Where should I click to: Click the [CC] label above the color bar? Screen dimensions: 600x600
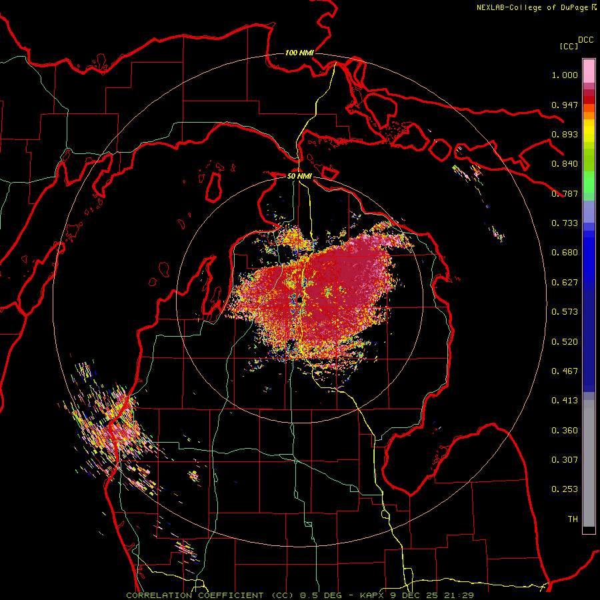(569, 46)
